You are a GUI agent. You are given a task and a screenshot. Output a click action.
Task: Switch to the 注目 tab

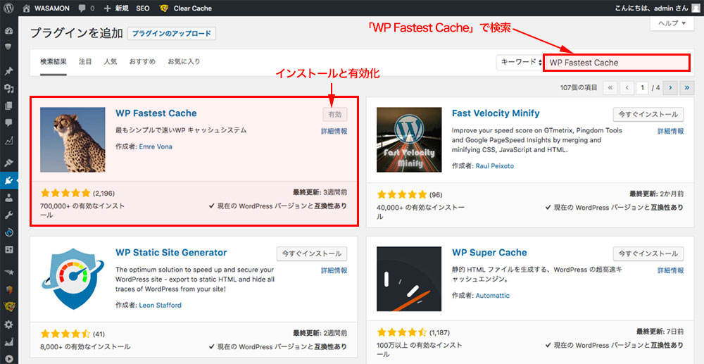click(x=85, y=61)
